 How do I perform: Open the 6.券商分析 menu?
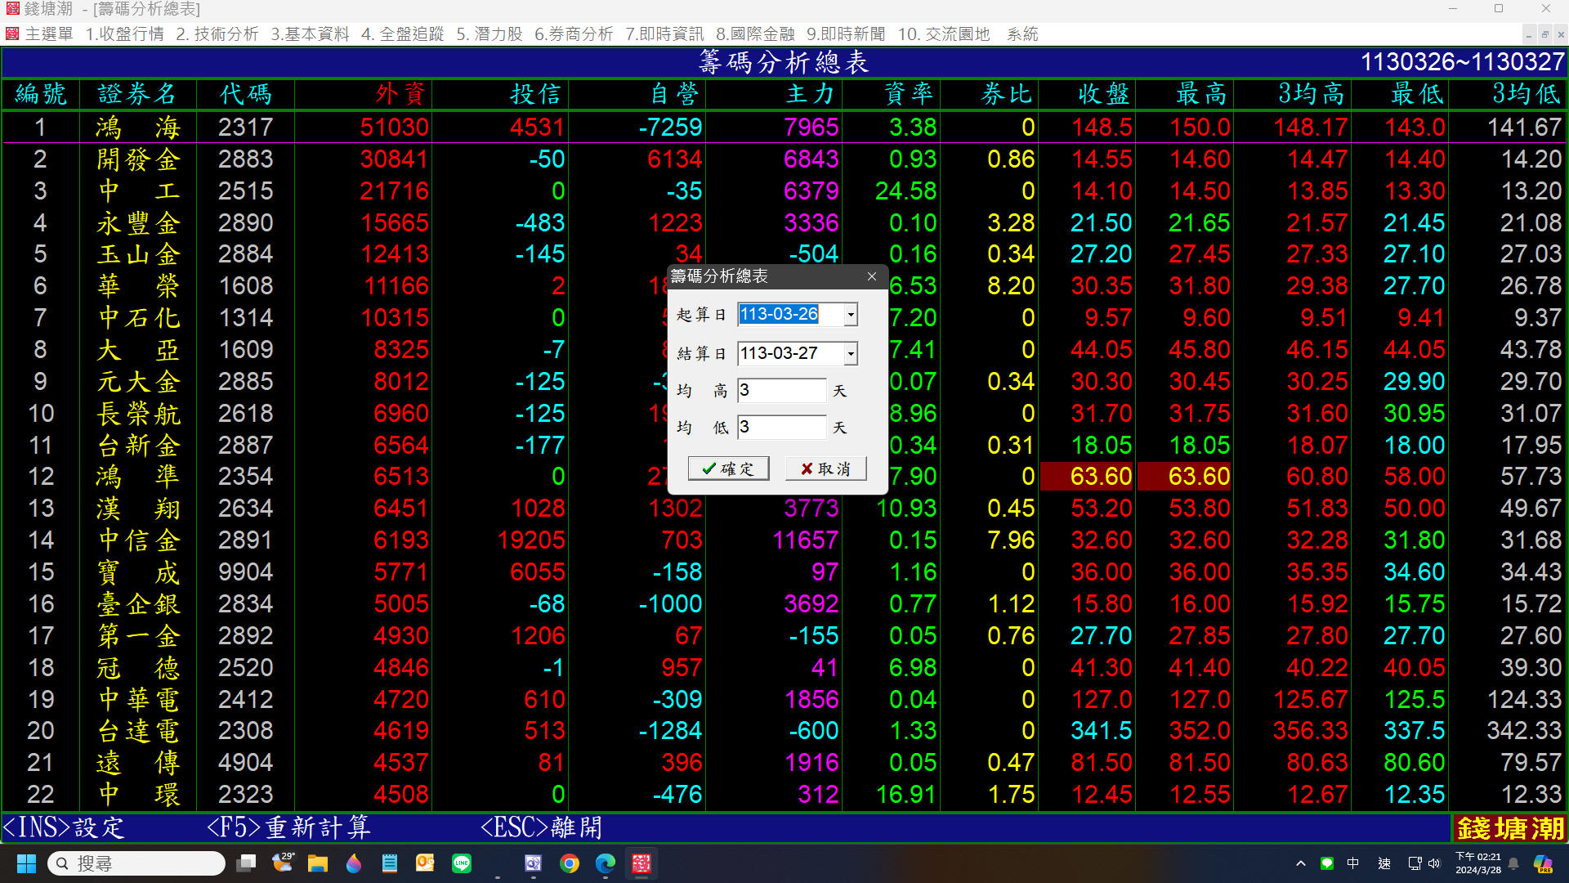[x=573, y=34]
